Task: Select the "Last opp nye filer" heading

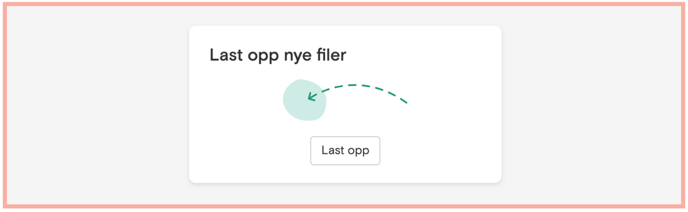Action: (278, 55)
